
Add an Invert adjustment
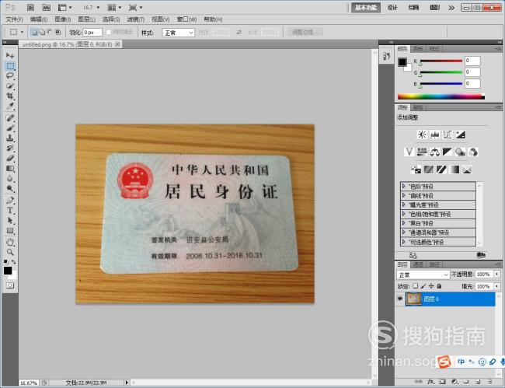click(416, 170)
